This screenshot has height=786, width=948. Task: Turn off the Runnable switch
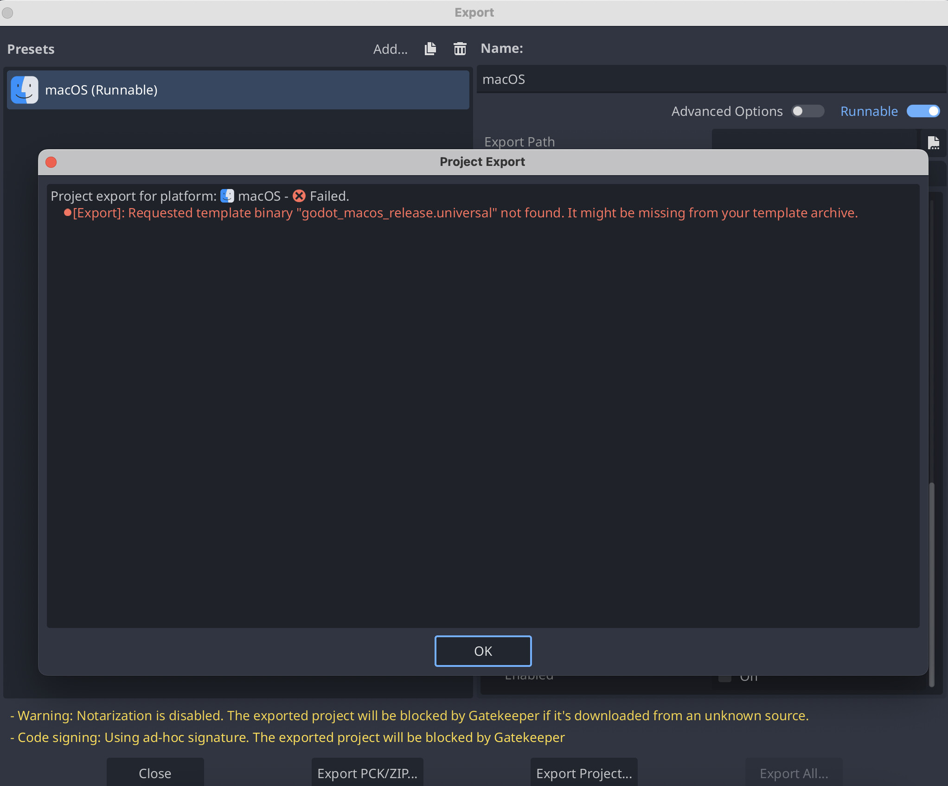pyautogui.click(x=922, y=111)
